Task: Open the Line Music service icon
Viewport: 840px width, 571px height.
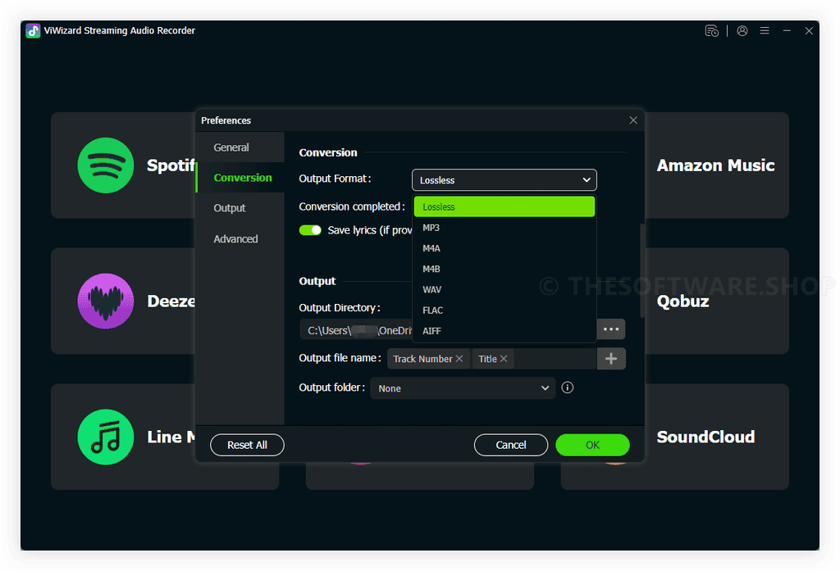Action: [x=106, y=437]
